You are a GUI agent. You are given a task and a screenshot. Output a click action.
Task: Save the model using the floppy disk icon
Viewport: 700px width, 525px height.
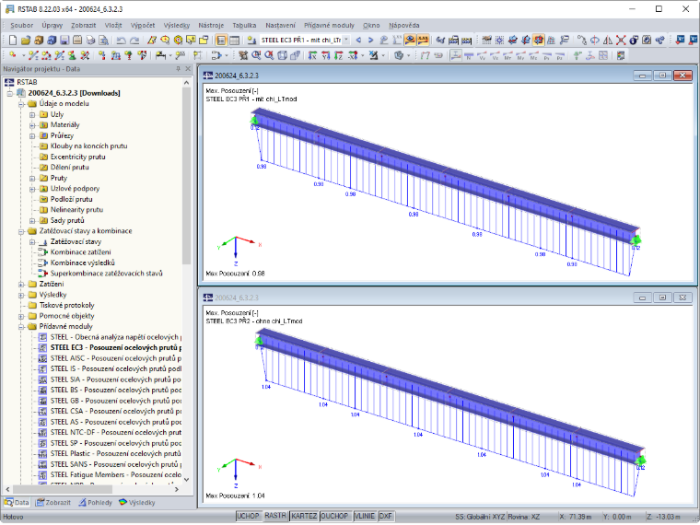64,41
